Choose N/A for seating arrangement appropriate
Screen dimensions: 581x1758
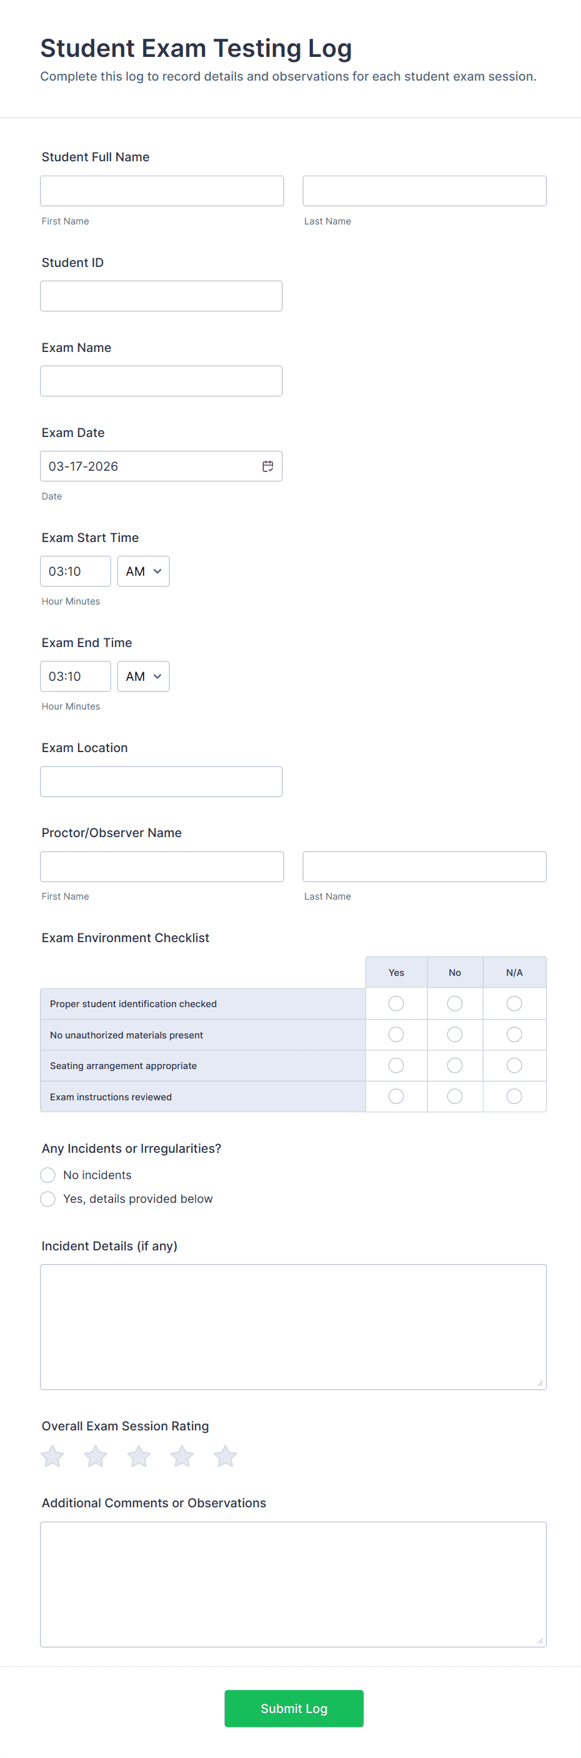[514, 1065]
